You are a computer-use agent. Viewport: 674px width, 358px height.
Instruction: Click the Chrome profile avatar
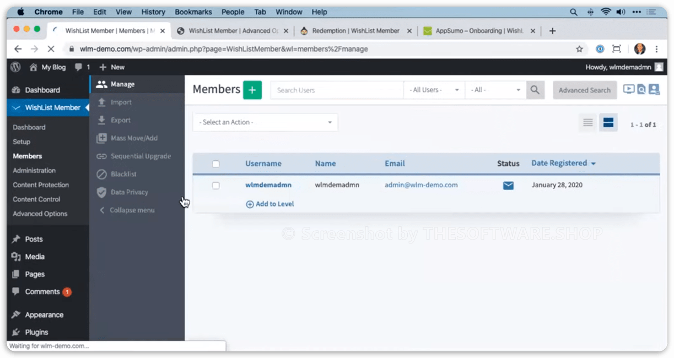coord(639,49)
